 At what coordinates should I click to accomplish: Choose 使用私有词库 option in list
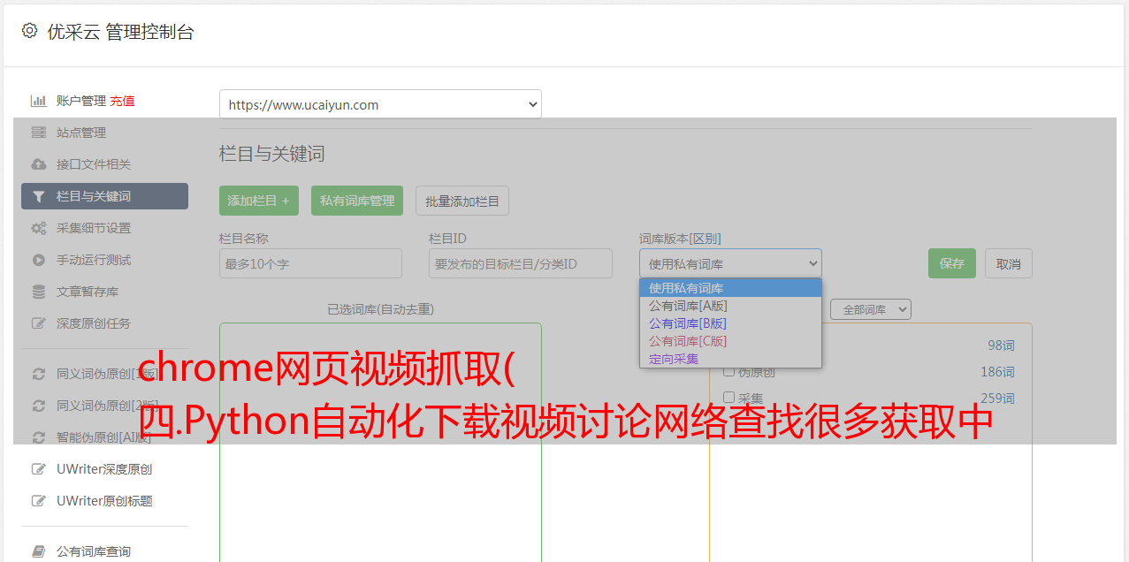pos(730,288)
